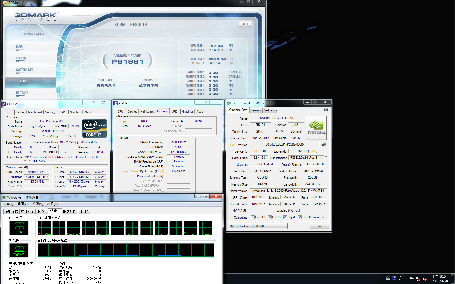
Task: Open SPD tab in Memory CPU-Z window
Action: tap(174, 111)
